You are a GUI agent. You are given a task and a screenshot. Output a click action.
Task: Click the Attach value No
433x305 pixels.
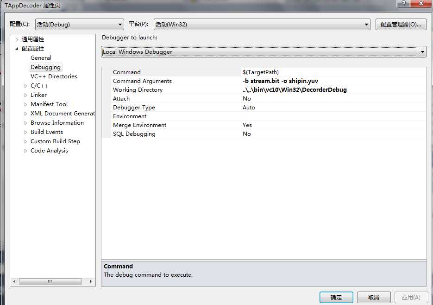(x=246, y=99)
